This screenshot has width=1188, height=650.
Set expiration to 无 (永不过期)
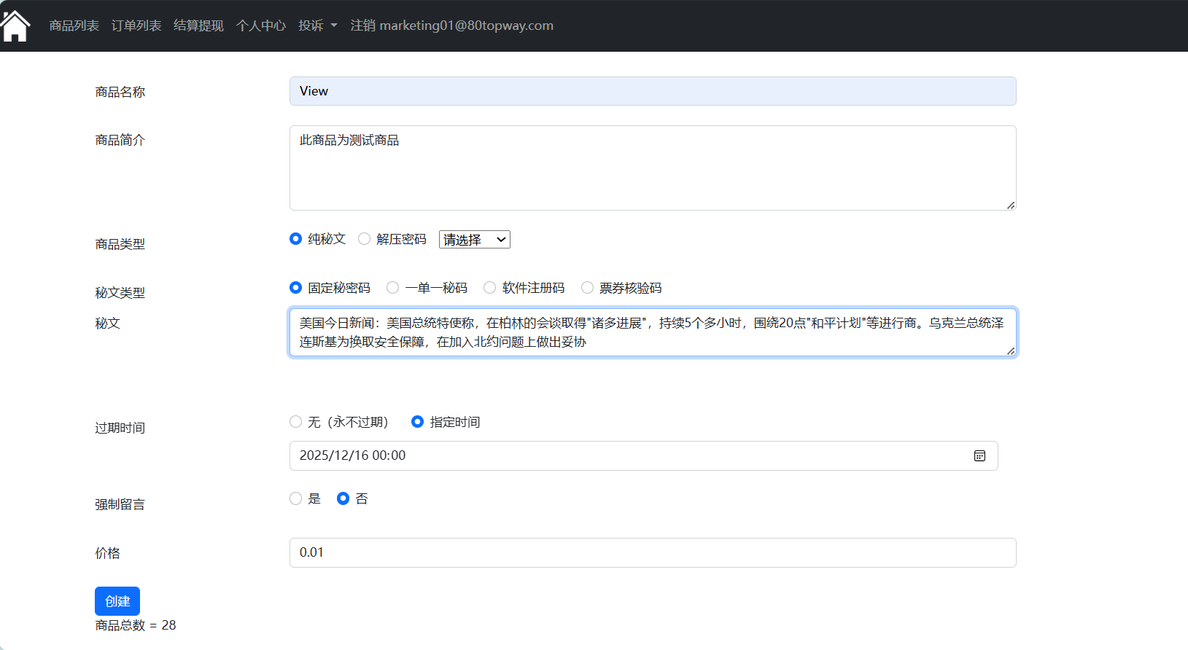(x=295, y=422)
